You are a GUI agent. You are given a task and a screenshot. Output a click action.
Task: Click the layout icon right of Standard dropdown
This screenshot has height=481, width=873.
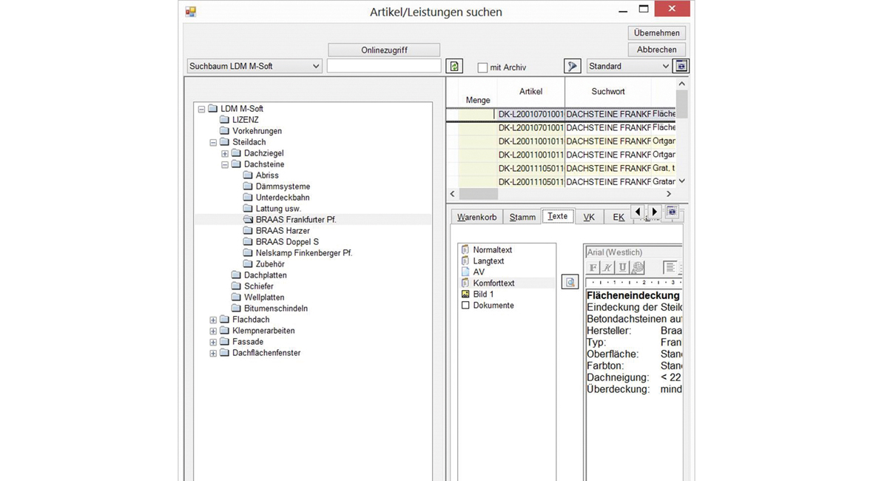coord(681,67)
